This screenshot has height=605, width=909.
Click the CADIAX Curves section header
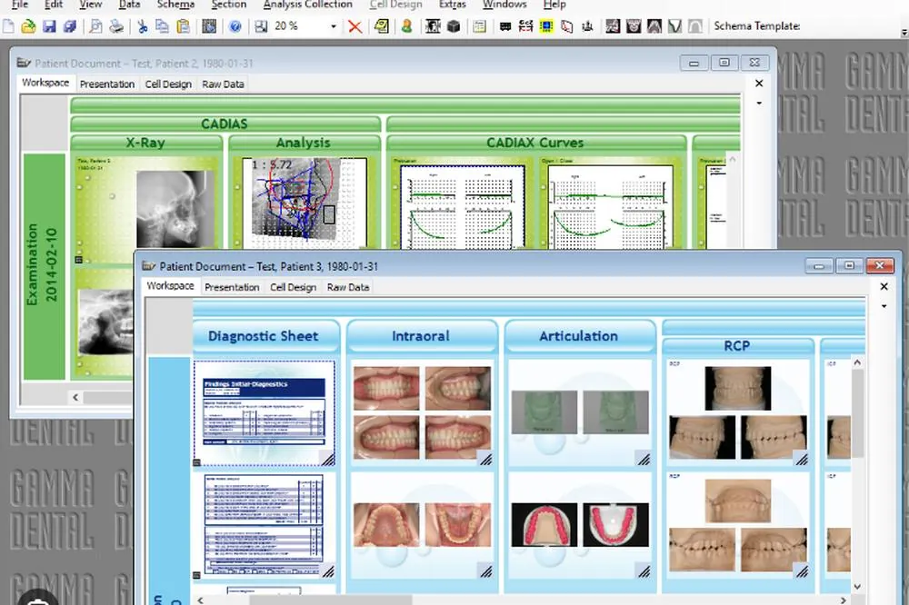click(535, 143)
